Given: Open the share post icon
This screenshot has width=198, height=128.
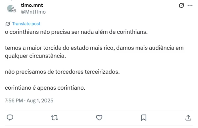Looking at the screenshot, I should click(188, 118).
